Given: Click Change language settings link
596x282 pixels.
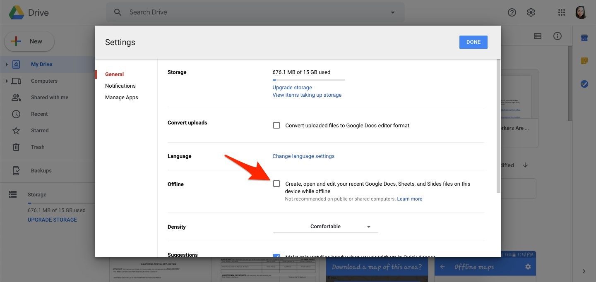Looking at the screenshot, I should 303,156.
